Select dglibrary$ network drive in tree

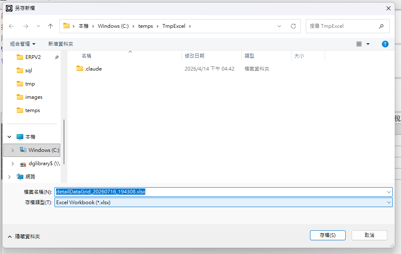(x=44, y=164)
